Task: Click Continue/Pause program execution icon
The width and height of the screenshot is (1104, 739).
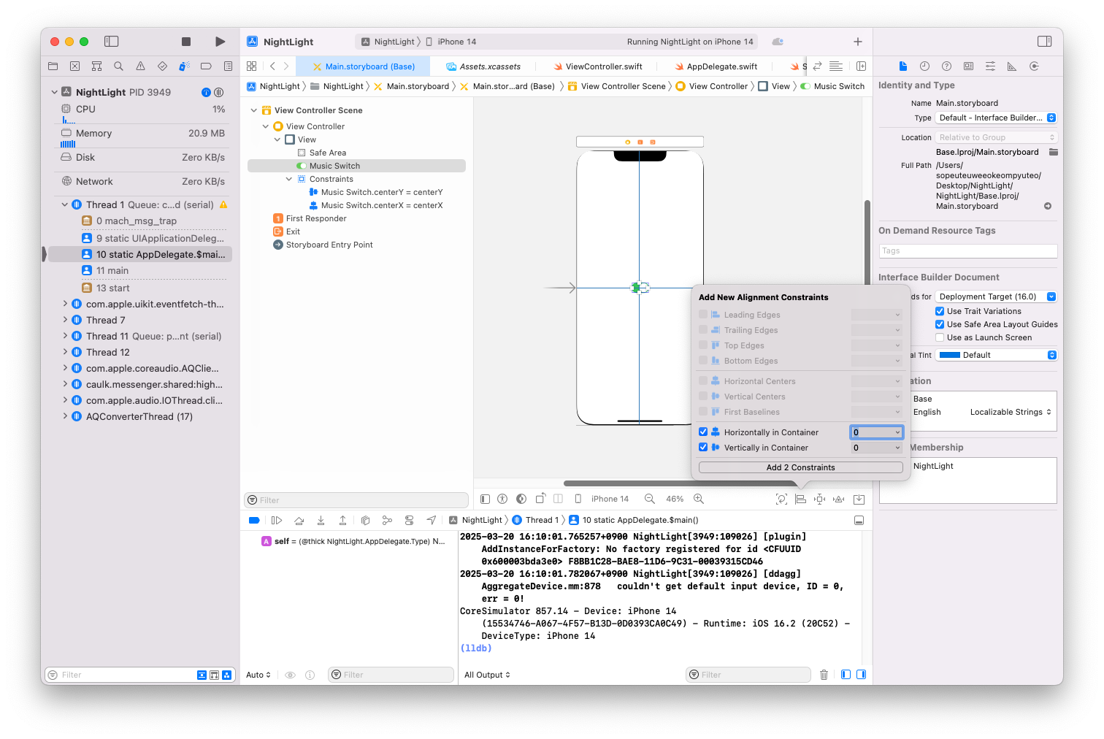Action: [277, 520]
